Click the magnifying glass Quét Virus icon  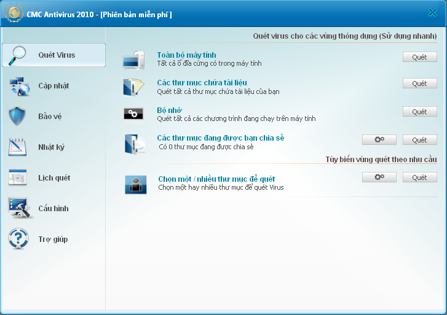coord(17,55)
